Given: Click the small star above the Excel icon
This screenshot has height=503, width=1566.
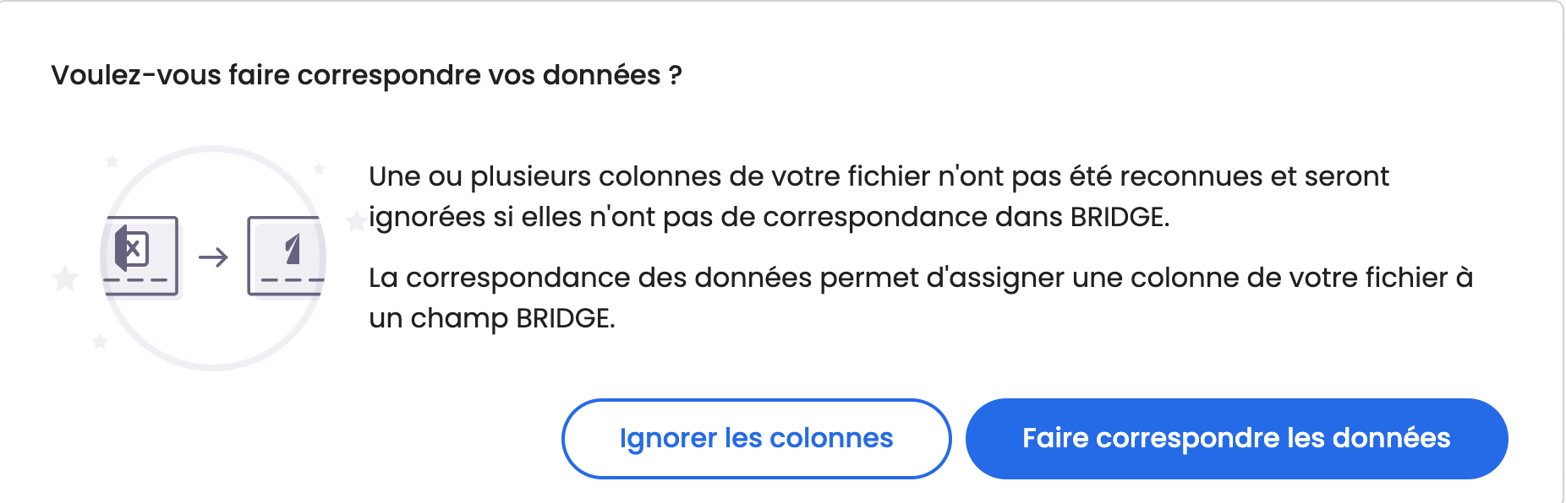Looking at the screenshot, I should [x=112, y=160].
